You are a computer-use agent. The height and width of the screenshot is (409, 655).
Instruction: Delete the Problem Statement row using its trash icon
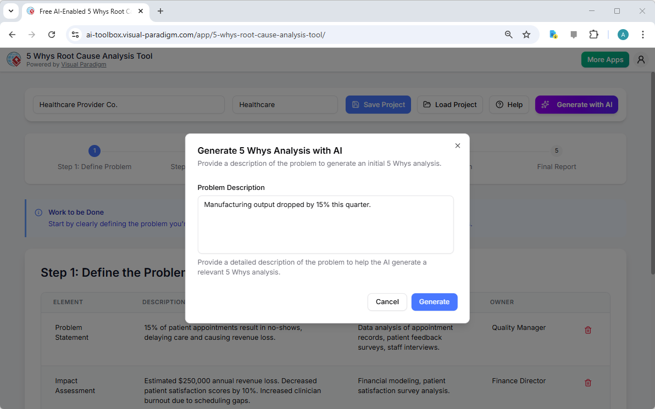[588, 330]
